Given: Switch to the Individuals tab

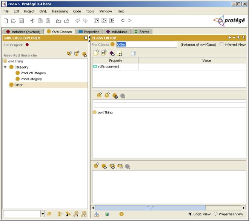Looking at the screenshot, I should [117, 32].
